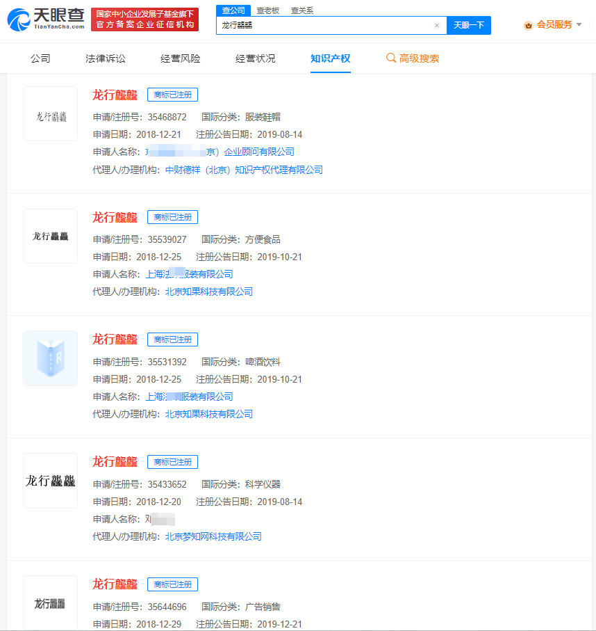Open the 龙行龘龘 title of the 啤酒饮料 trademark

click(x=115, y=340)
